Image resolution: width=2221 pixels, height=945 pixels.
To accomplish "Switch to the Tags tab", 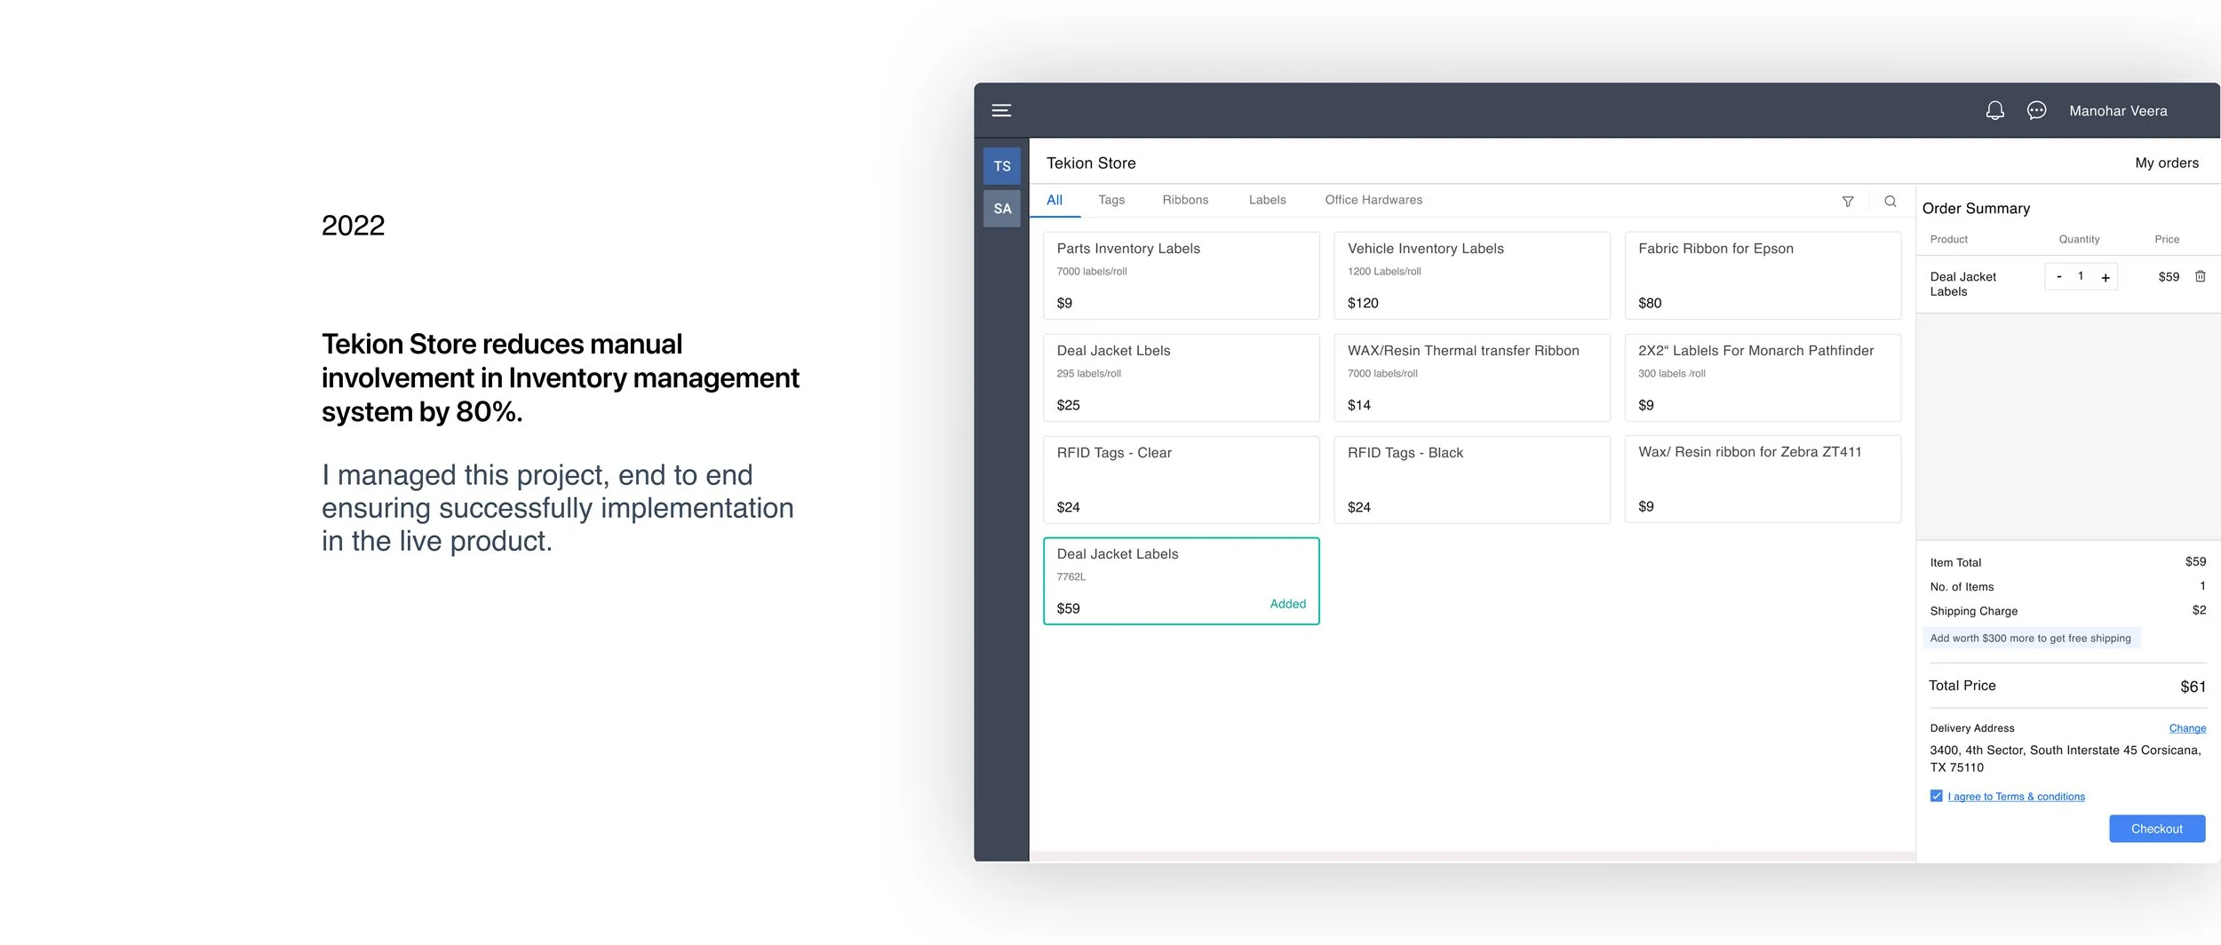I will (x=1111, y=201).
